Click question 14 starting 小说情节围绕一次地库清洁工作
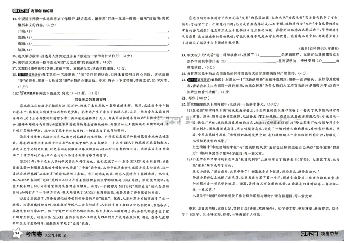 click(x=91, y=22)
